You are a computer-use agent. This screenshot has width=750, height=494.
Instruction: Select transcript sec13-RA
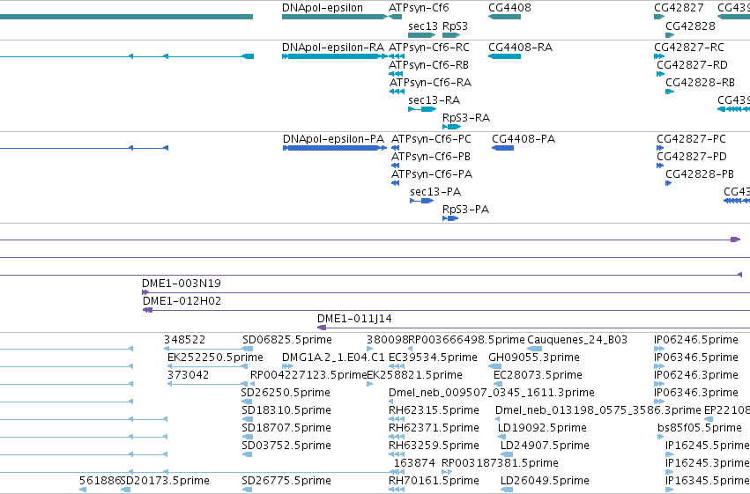coord(434,100)
